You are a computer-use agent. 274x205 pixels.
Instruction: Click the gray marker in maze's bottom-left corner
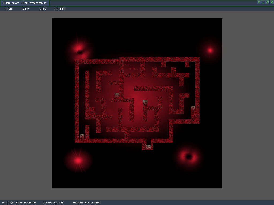[82, 136]
